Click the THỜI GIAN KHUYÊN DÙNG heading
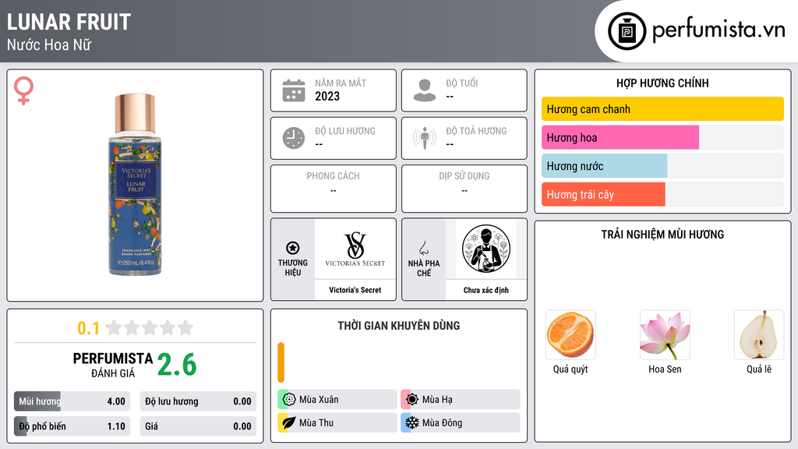 click(x=399, y=326)
